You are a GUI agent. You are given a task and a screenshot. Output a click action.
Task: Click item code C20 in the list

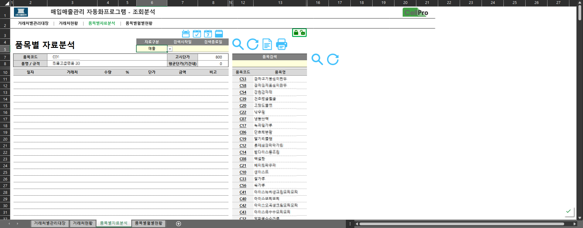pyautogui.click(x=243, y=106)
